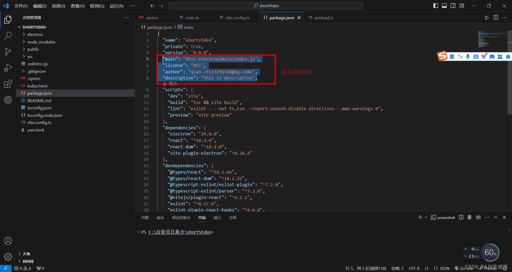Click the shortVideo search box in title bar
This screenshot has width=512, height=272.
(266, 5)
